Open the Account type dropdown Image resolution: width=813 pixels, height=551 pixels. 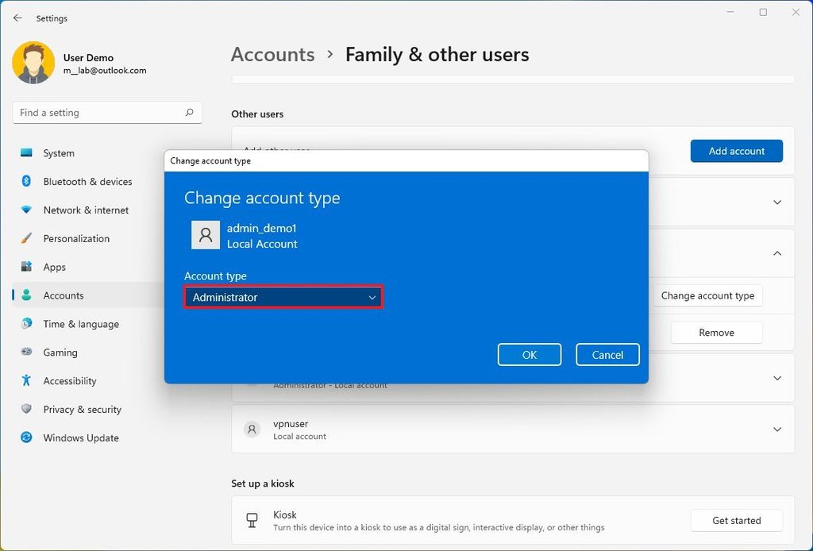click(283, 297)
